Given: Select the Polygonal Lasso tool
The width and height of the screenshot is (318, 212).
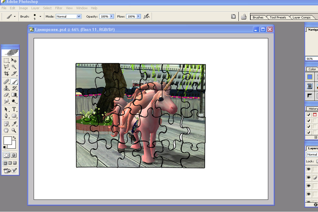Looking at the screenshot, I should click(6, 67).
